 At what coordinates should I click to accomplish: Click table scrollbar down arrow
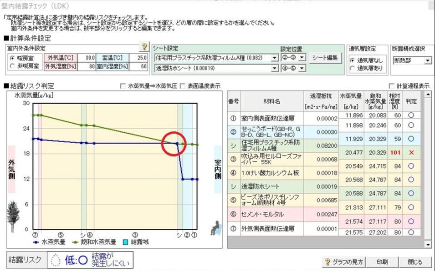point(428,244)
